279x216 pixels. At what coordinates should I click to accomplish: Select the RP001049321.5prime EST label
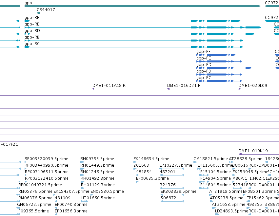pyautogui.click(x=40, y=185)
